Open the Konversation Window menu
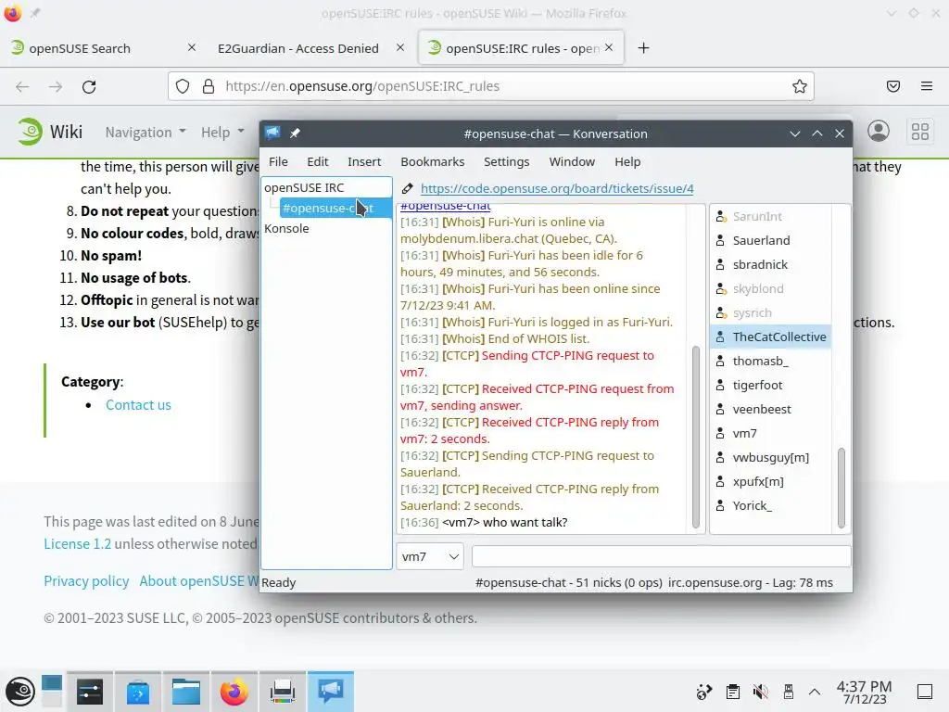The height and width of the screenshot is (712, 949). [x=572, y=161]
